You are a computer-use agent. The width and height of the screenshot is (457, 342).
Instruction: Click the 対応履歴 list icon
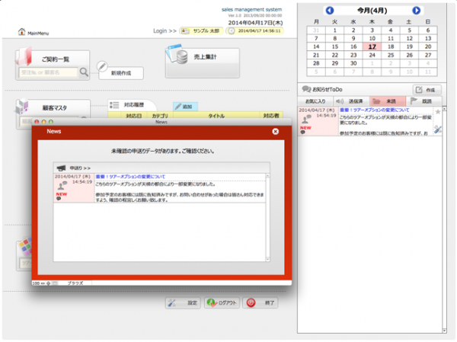114,104
